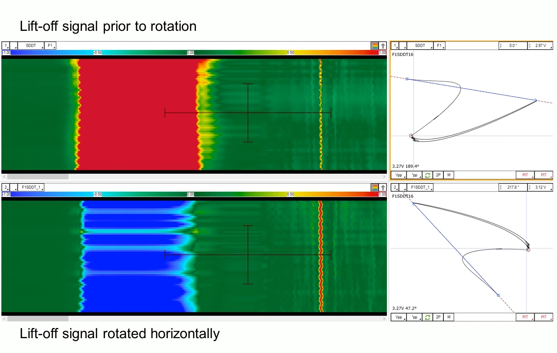Screen dimensions: 557x353
Task: Click top C-scan color scale bar
Action: [194, 52]
